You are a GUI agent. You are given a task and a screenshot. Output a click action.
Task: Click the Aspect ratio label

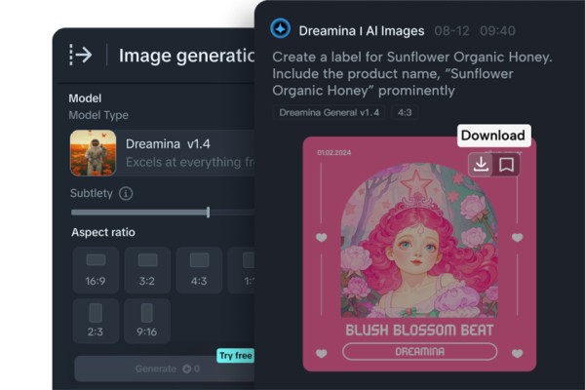pos(103,232)
